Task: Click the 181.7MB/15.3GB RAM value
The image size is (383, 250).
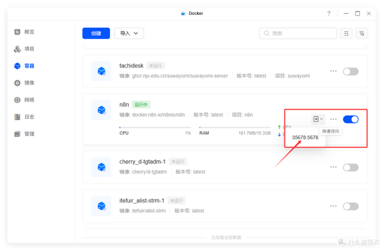Action: [254, 133]
